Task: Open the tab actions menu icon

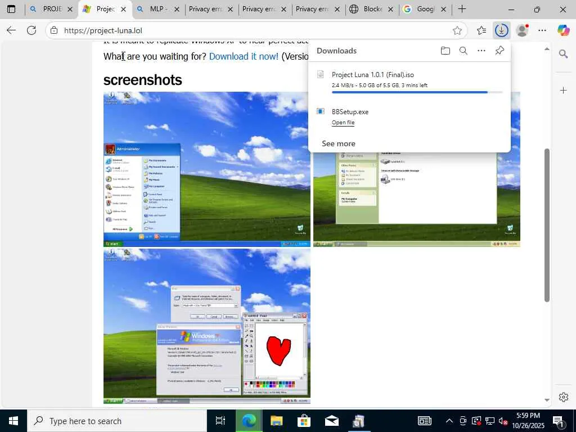Action: pyautogui.click(x=11, y=9)
